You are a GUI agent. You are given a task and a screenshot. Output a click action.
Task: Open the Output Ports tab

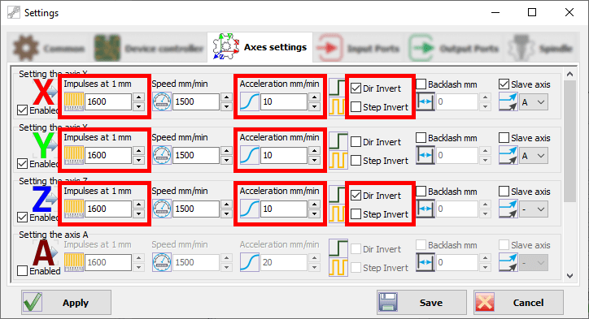[454, 48]
